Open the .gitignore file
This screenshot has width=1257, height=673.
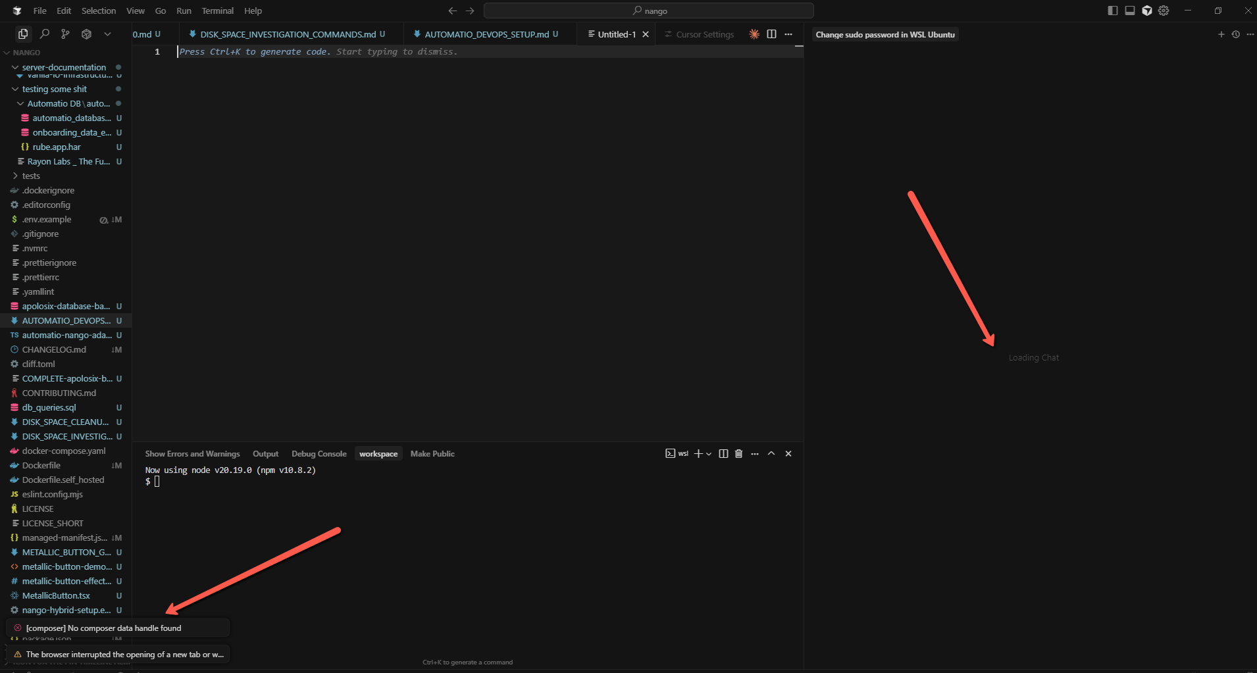(x=40, y=234)
